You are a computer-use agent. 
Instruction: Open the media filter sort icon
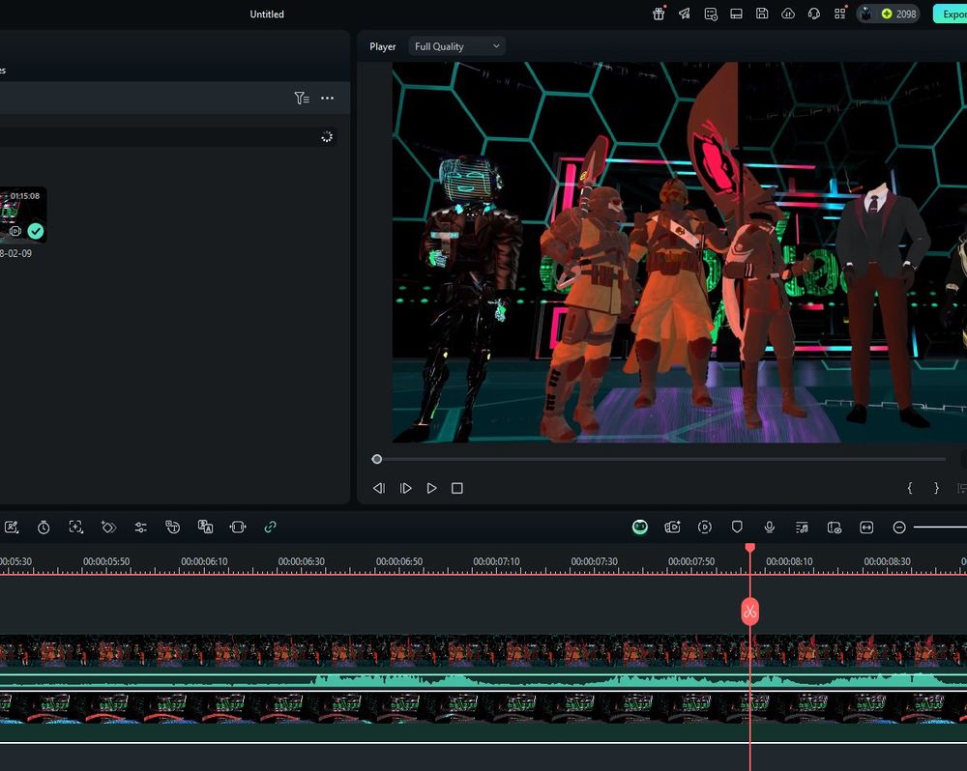[302, 98]
